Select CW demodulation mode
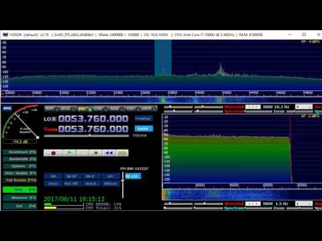Viewport: 322px width, 241px height. (133, 109)
